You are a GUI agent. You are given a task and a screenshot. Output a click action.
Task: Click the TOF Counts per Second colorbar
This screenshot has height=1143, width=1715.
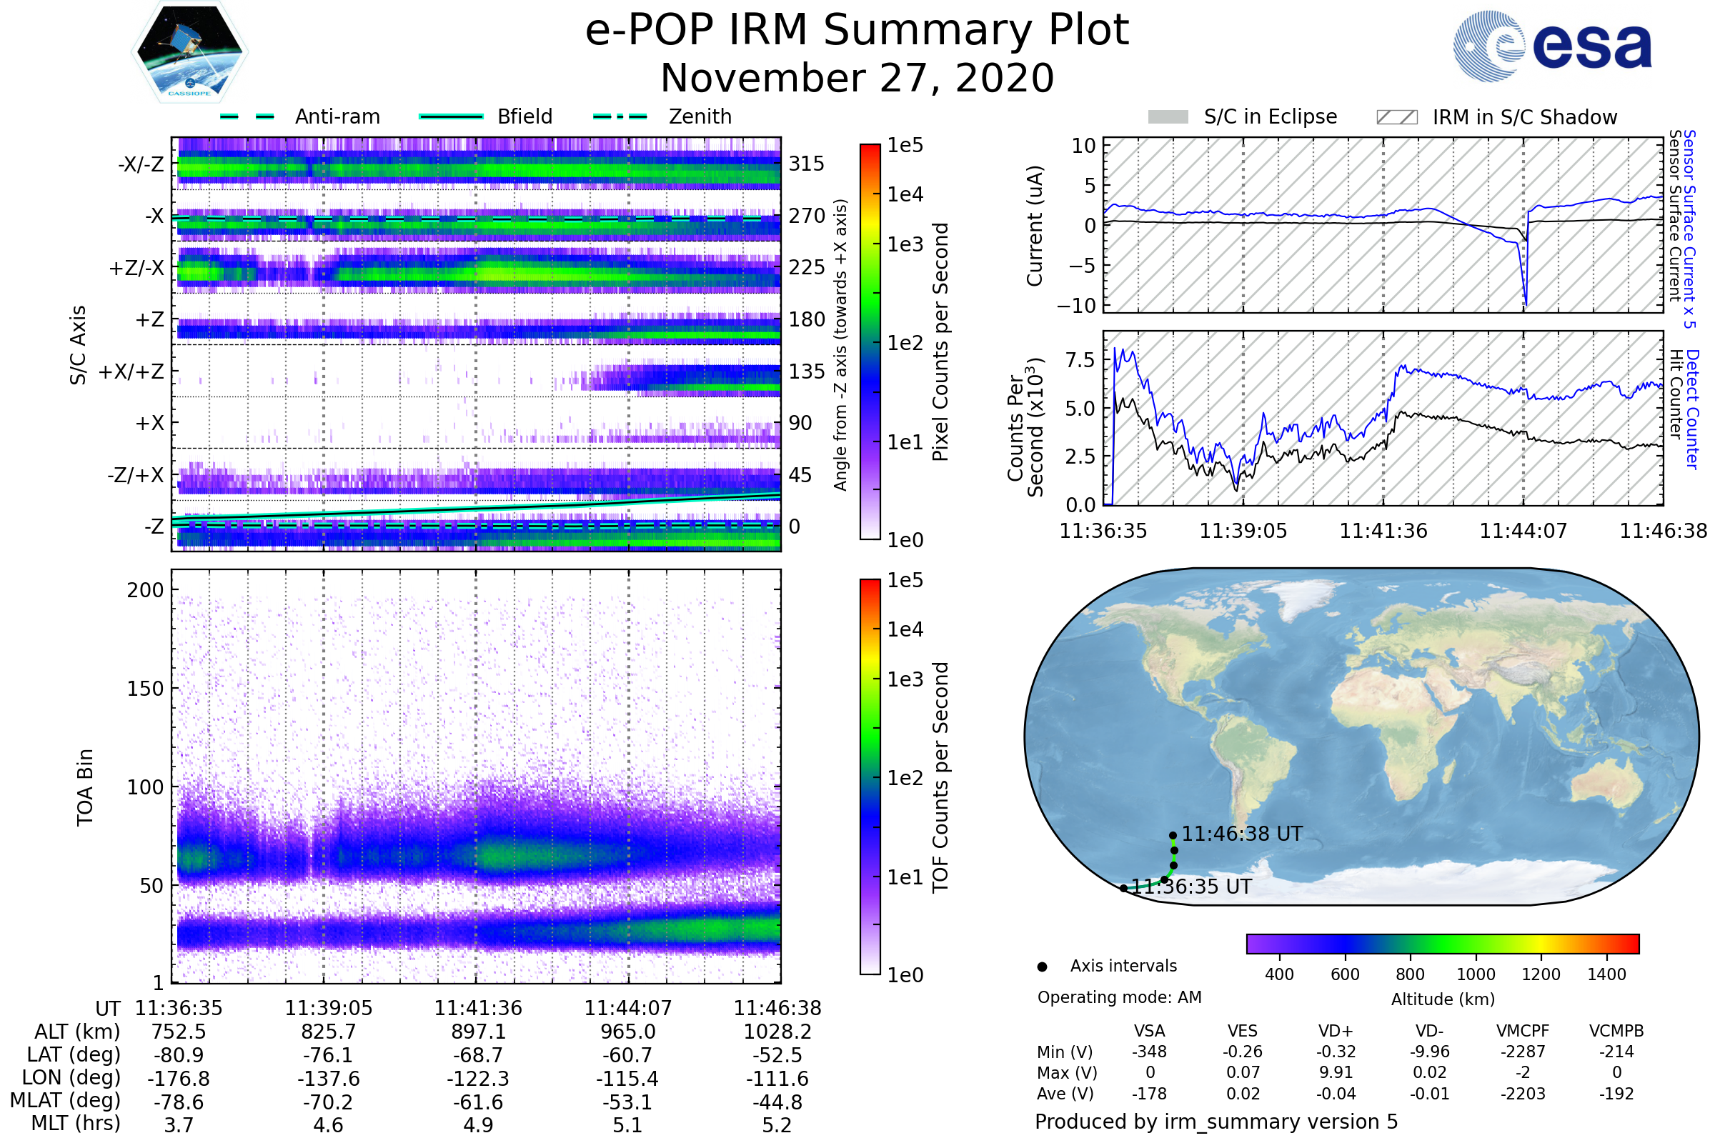point(870,777)
